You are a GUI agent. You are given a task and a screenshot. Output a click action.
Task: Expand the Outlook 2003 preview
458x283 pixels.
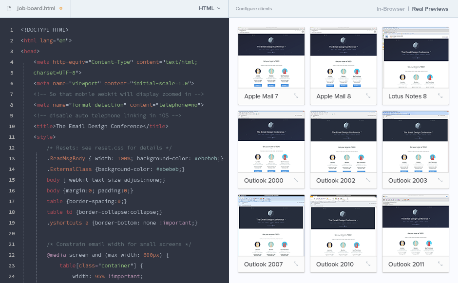click(440, 180)
